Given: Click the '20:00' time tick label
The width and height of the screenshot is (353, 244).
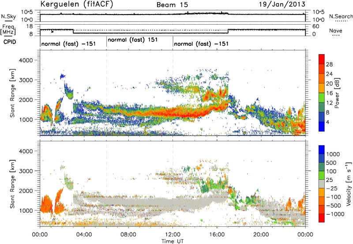Looking at the screenshot, I should pos(261,235).
